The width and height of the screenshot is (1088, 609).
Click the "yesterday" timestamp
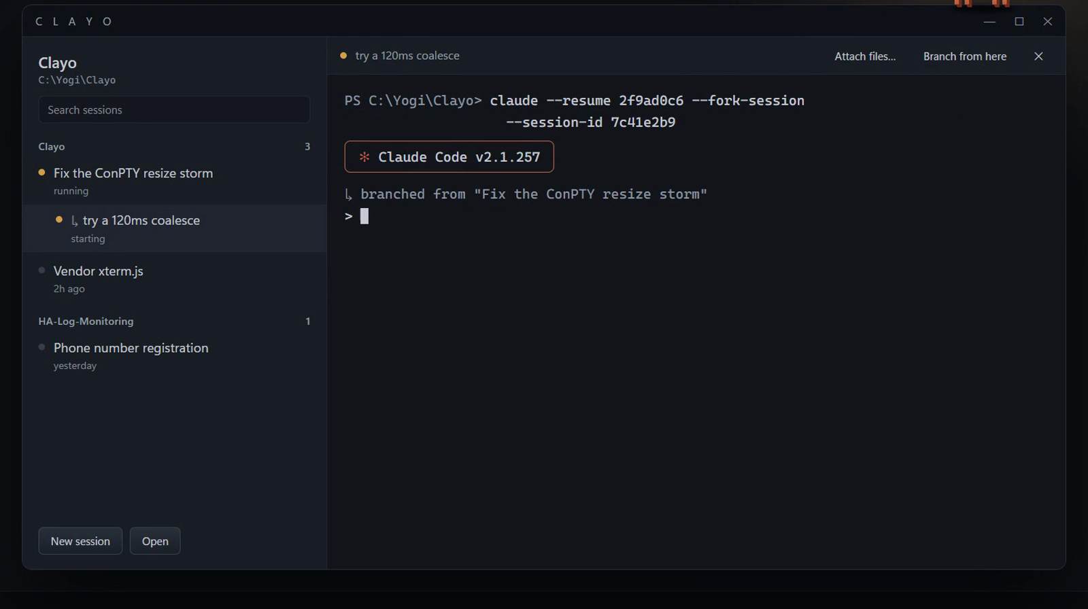75,366
